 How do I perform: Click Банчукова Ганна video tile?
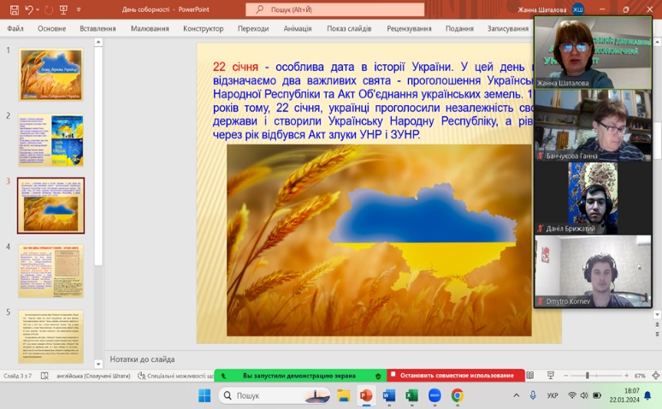coord(593,126)
